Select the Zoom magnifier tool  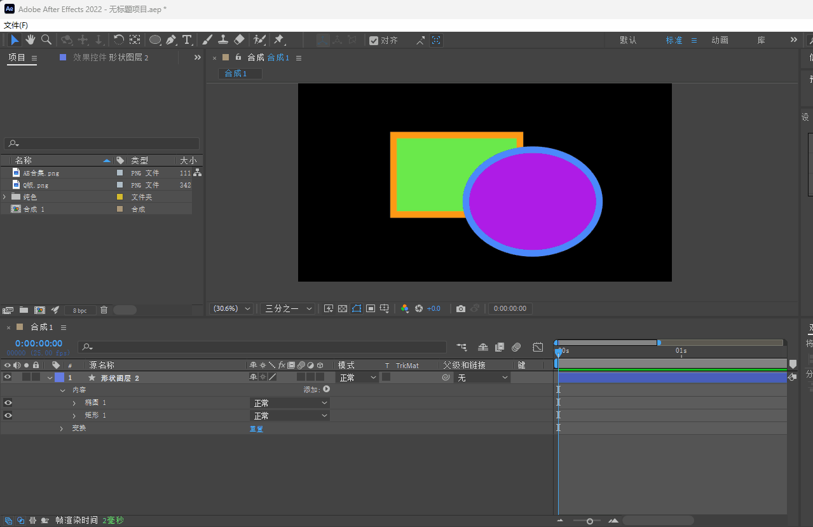point(46,40)
